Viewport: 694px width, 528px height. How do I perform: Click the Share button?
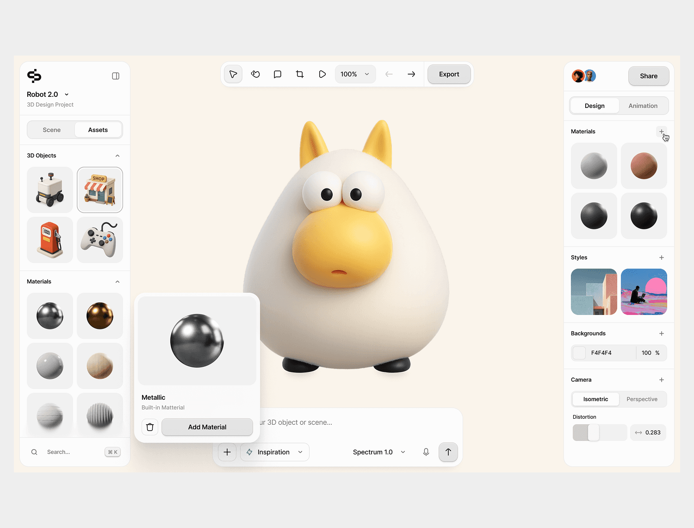coord(649,76)
